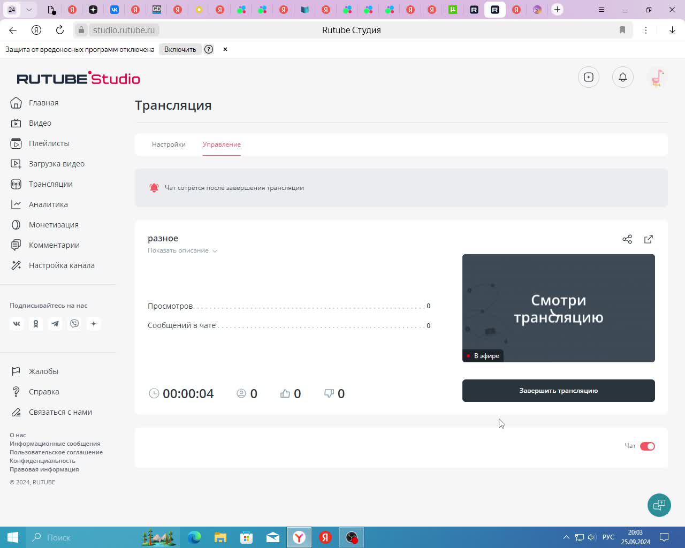Open the notifications bell
This screenshot has width=685, height=548.
click(x=623, y=77)
